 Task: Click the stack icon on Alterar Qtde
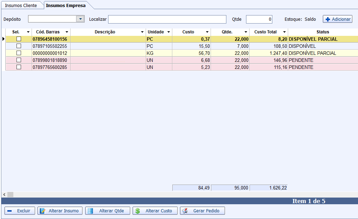click(91, 211)
